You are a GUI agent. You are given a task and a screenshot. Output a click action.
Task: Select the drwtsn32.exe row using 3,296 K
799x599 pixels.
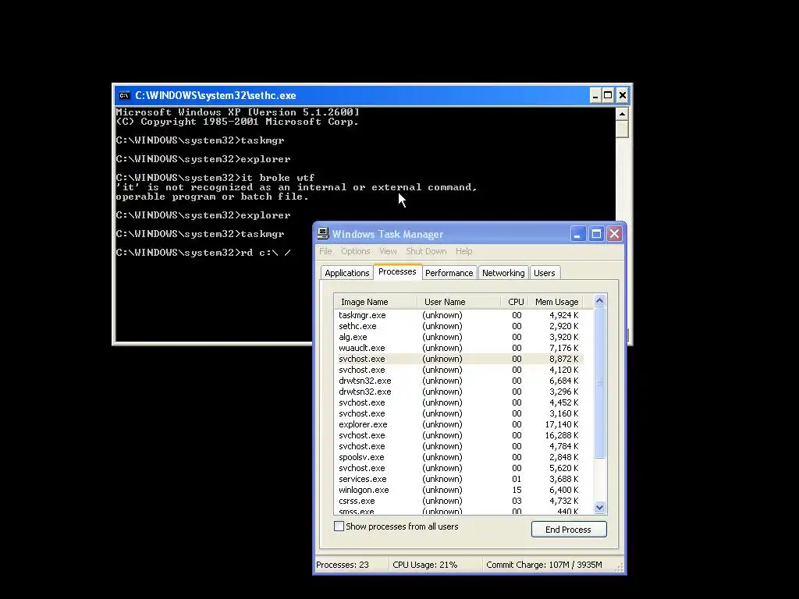click(x=459, y=392)
